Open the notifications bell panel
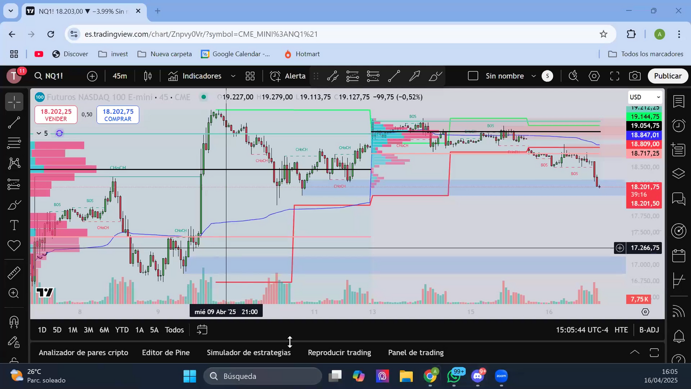The width and height of the screenshot is (691, 389). [679, 336]
